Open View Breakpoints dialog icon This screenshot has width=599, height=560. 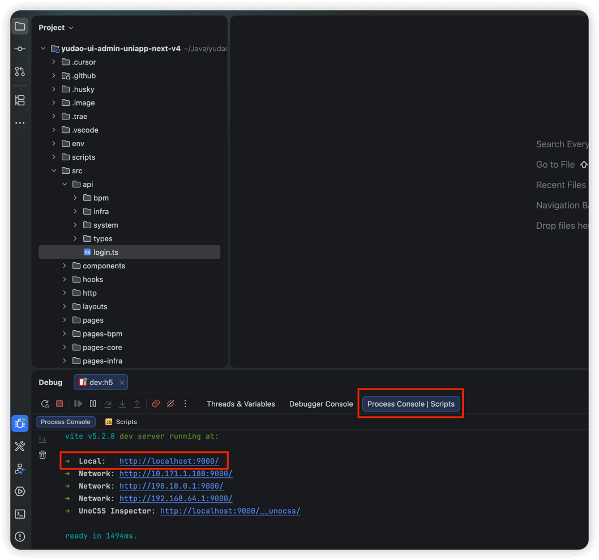tap(156, 404)
